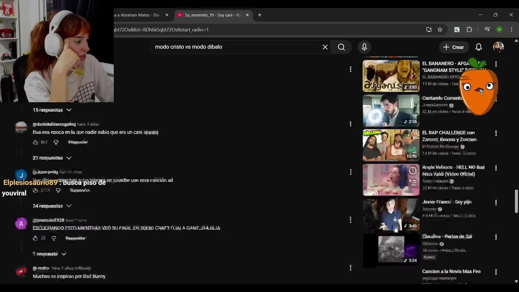The image size is (519, 292).
Task: Close the Su_morenito_19 Soy cani tab
Action: tap(247, 15)
